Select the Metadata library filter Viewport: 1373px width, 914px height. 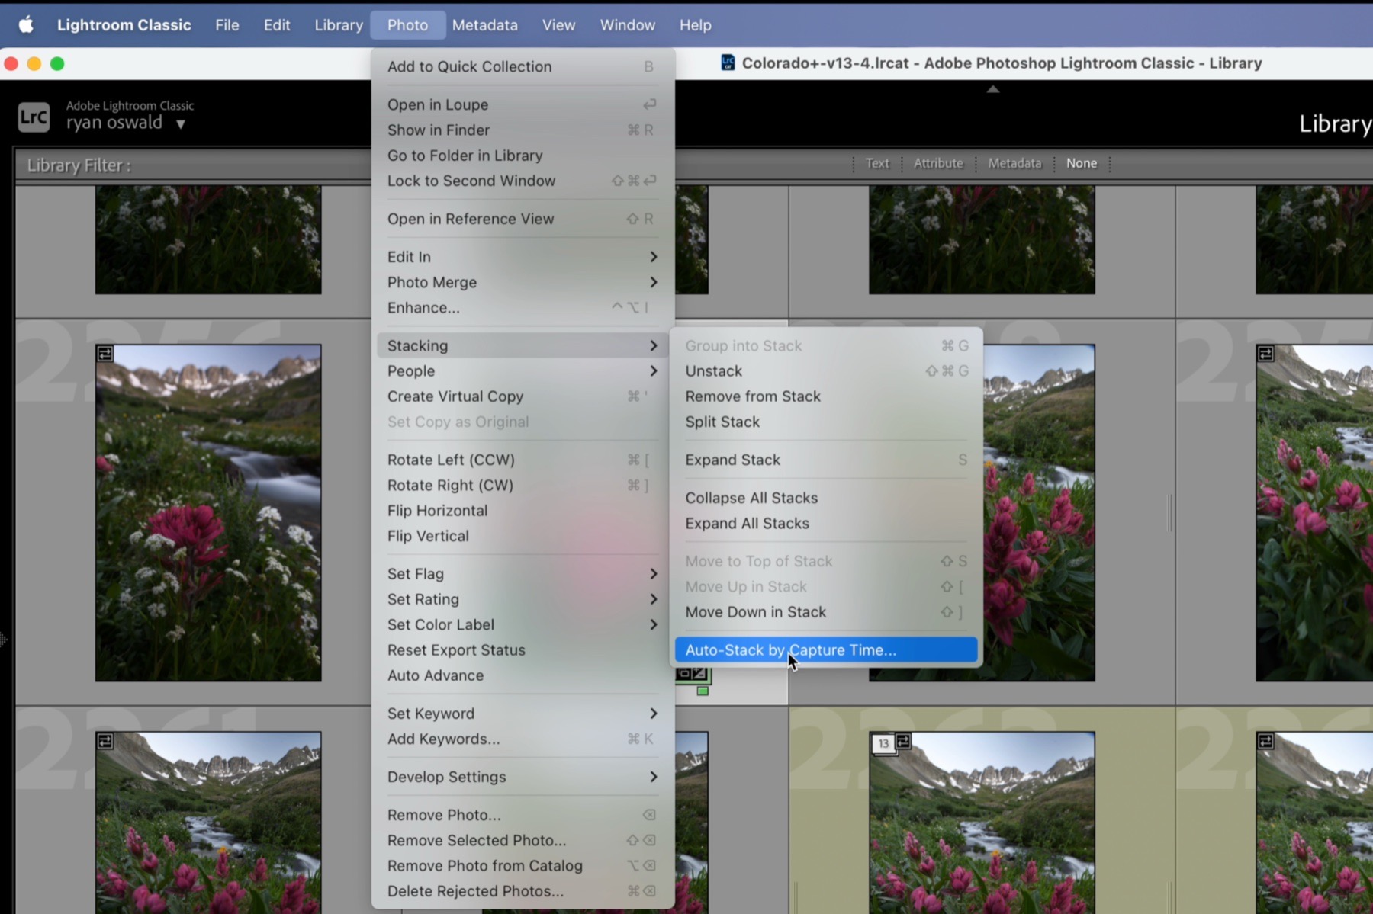pyautogui.click(x=1014, y=163)
